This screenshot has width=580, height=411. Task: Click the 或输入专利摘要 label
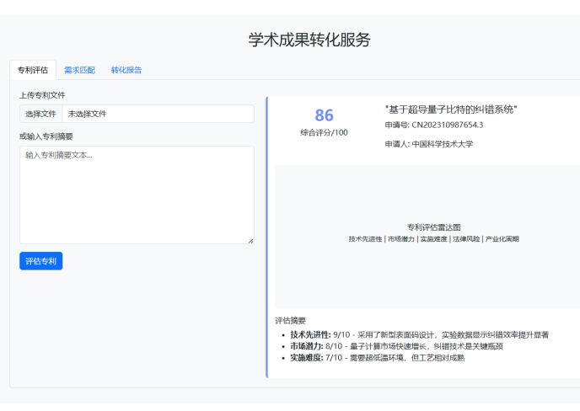(x=46, y=136)
